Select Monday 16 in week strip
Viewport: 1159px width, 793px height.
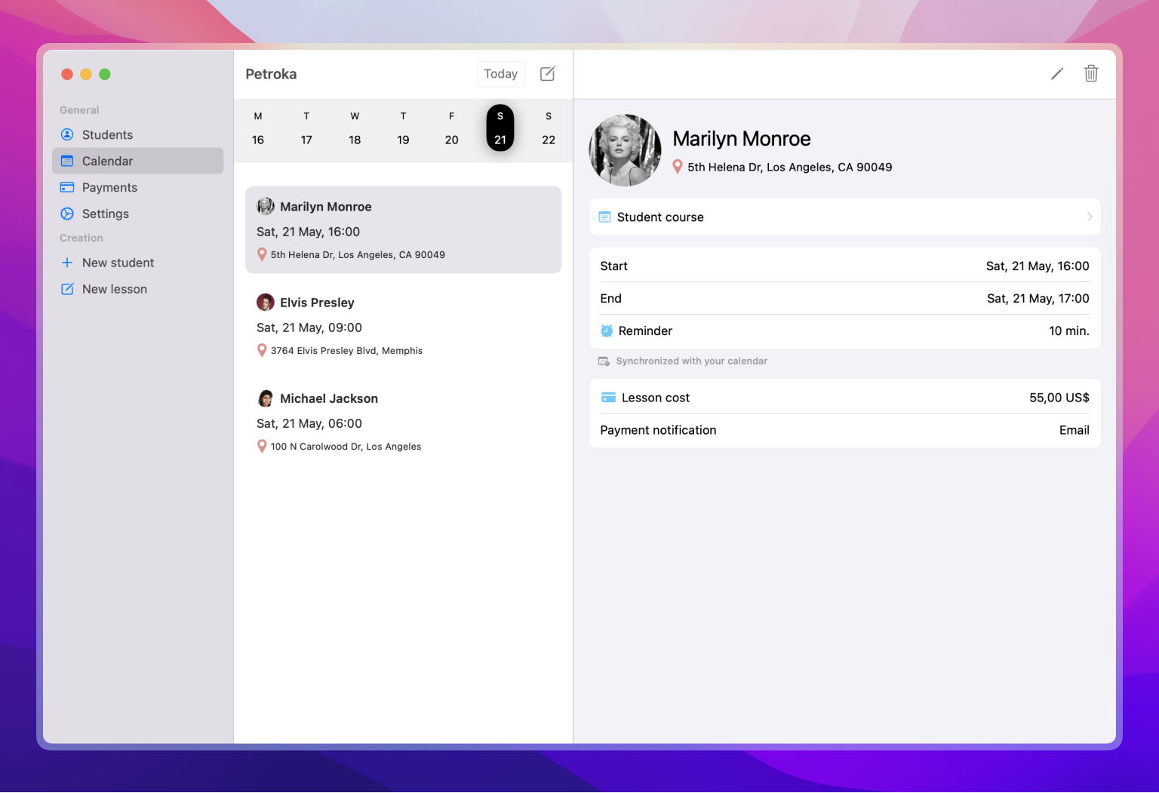258,128
